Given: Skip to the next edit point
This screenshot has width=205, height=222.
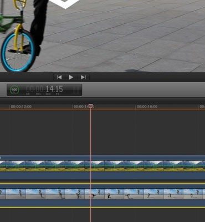Looking at the screenshot, I should click(x=83, y=77).
